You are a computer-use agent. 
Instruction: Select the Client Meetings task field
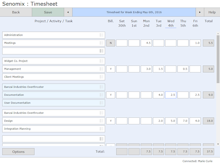pyautogui.click(x=54, y=77)
